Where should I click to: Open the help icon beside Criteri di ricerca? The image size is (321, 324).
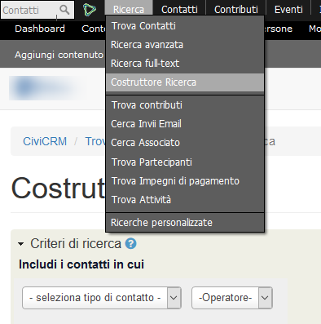[130, 243]
